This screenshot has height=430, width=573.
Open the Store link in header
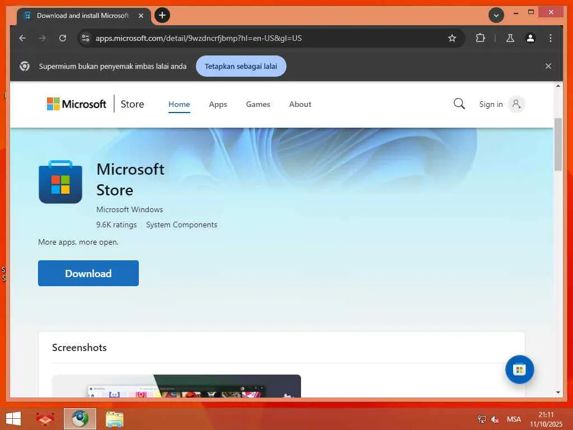(x=132, y=104)
